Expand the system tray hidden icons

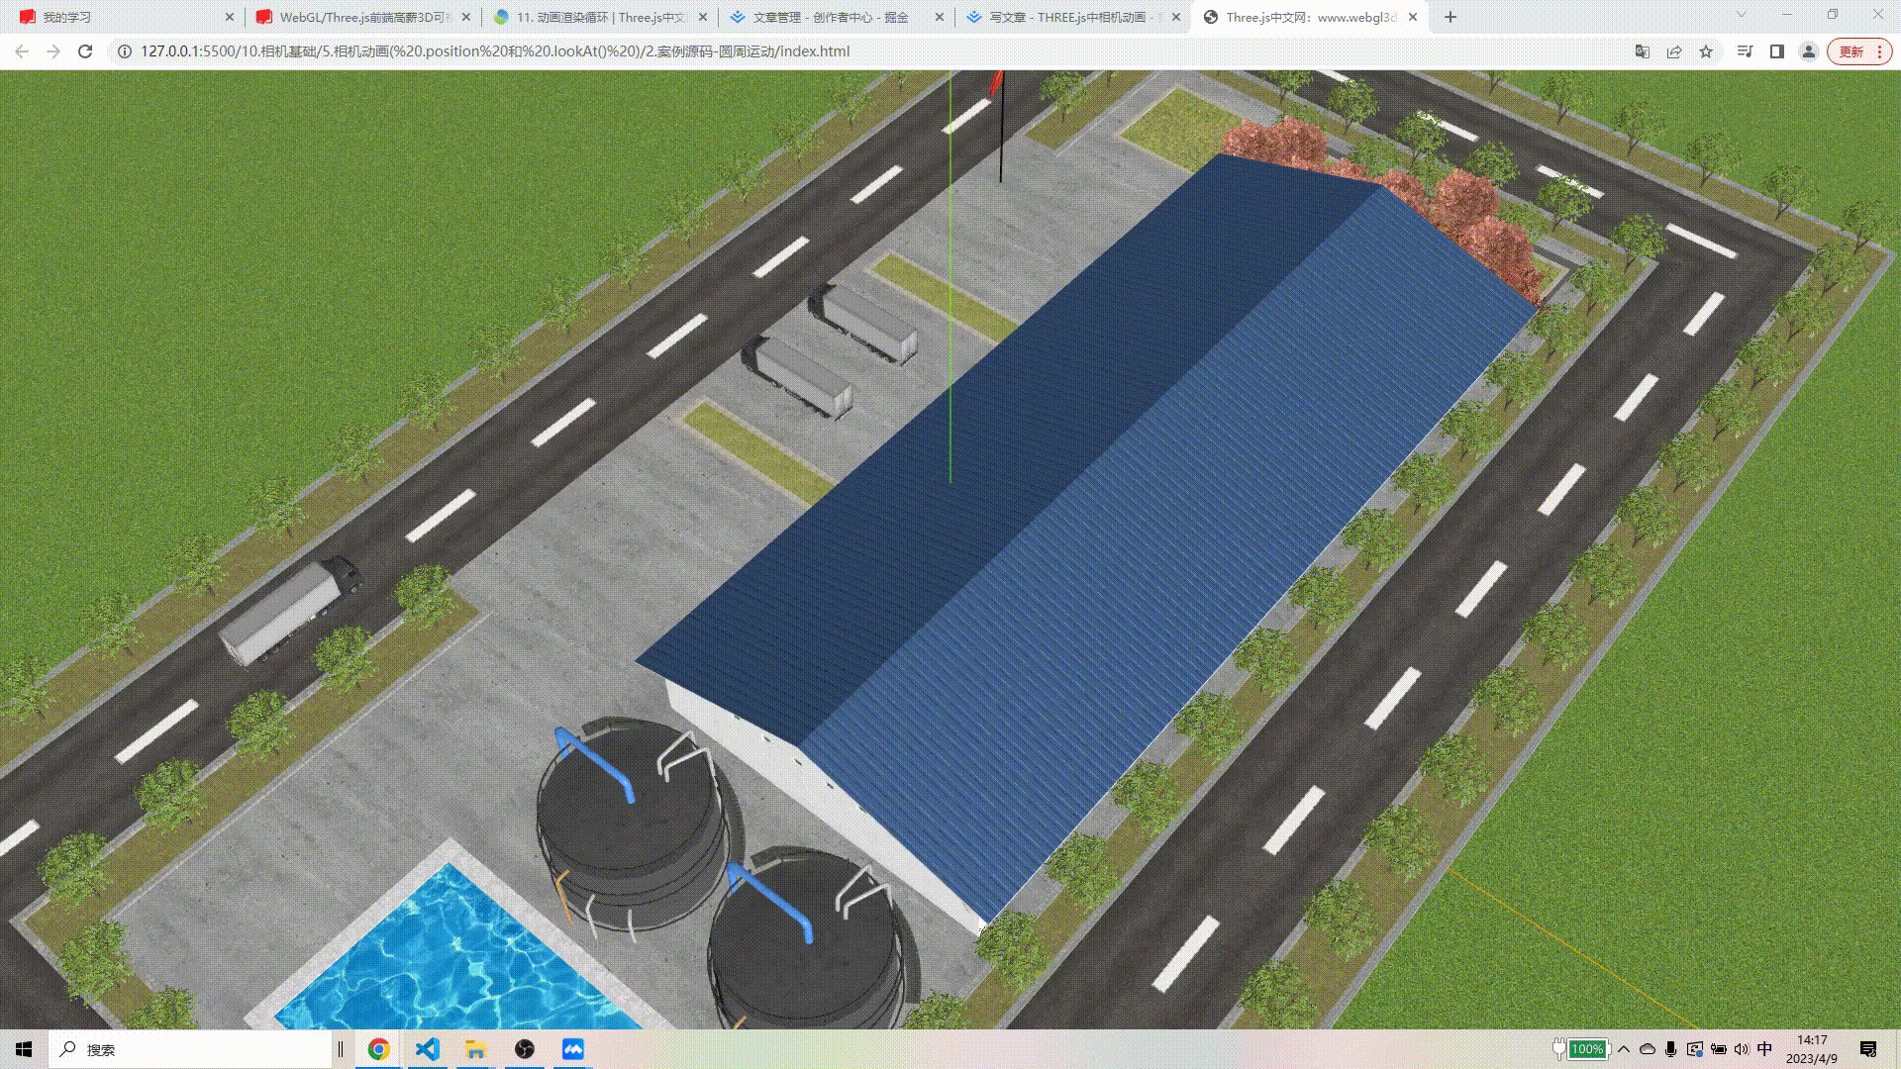(x=1624, y=1049)
